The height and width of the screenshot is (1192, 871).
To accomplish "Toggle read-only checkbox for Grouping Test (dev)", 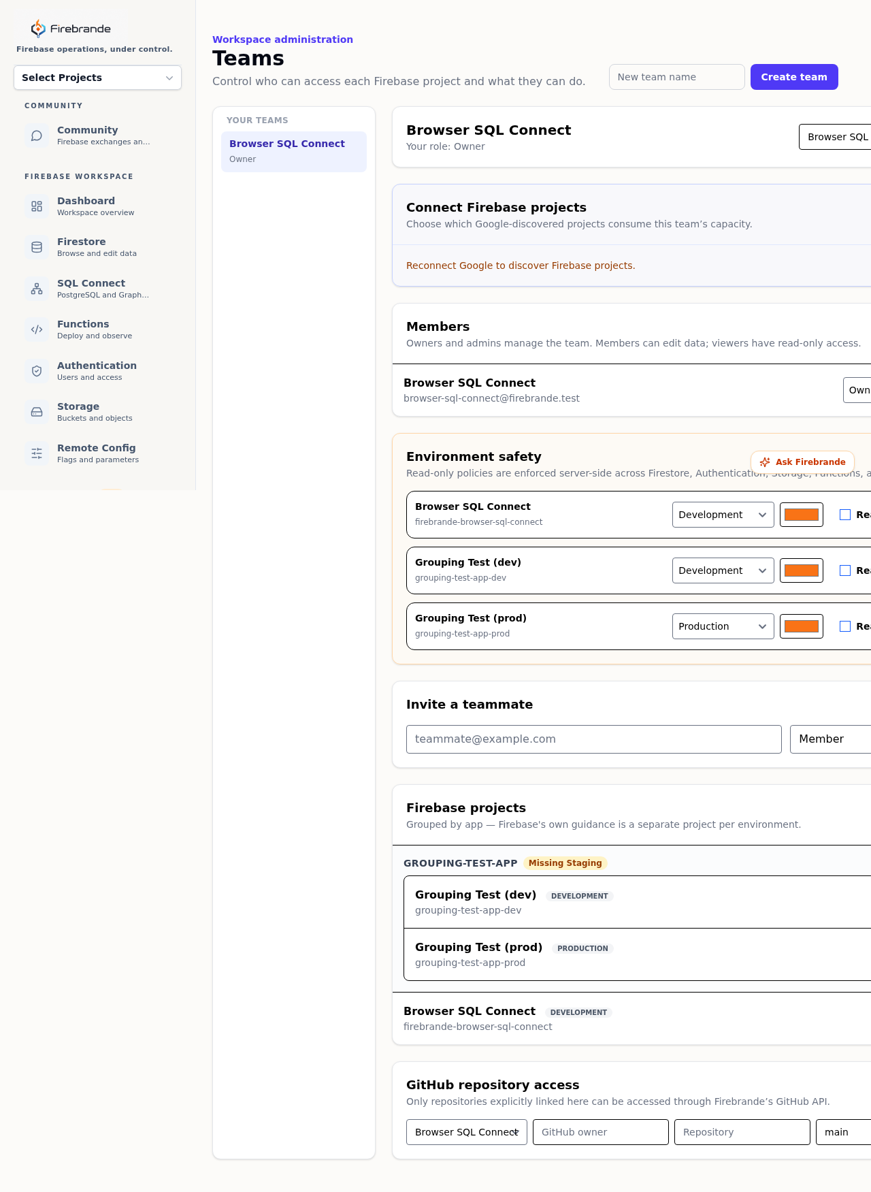I will pyautogui.click(x=845, y=570).
